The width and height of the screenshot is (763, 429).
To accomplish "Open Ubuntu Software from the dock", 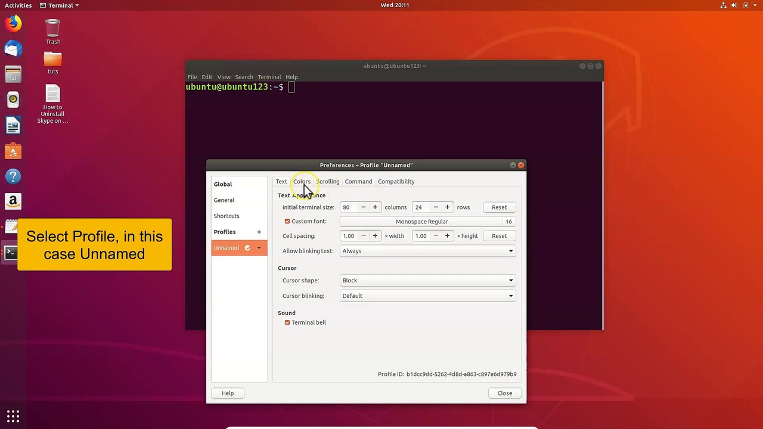I will point(13,151).
